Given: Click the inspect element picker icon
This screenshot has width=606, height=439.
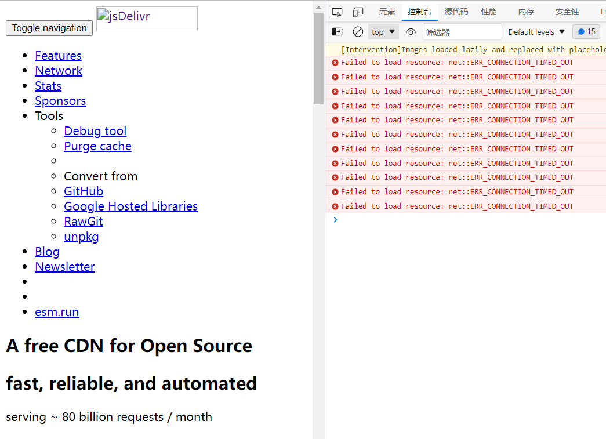Looking at the screenshot, I should pyautogui.click(x=337, y=12).
